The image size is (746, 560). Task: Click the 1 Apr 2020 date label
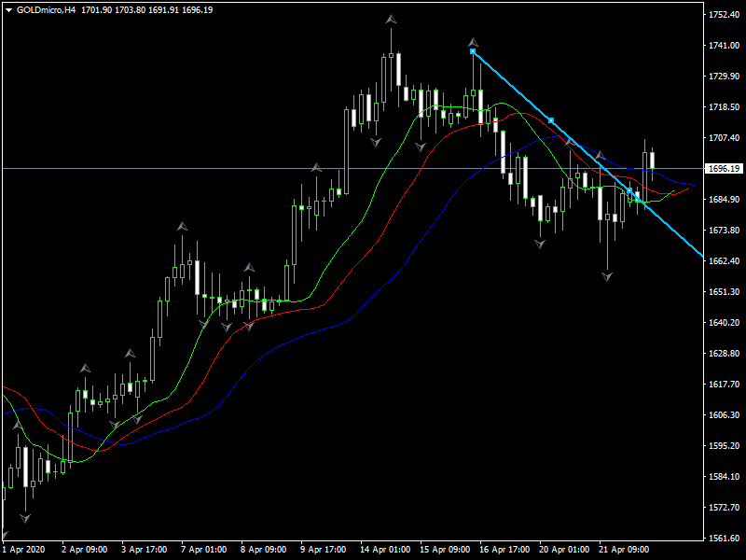[24, 549]
